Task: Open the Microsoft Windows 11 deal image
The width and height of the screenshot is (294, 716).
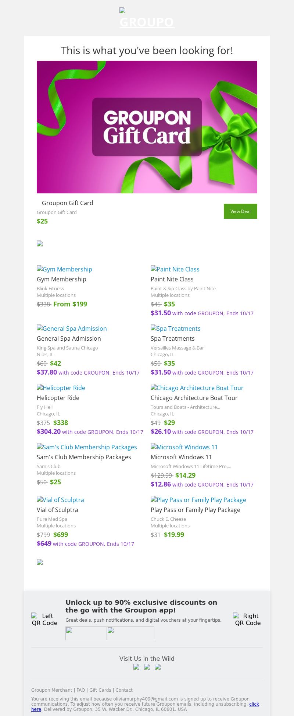Action: pos(184,447)
